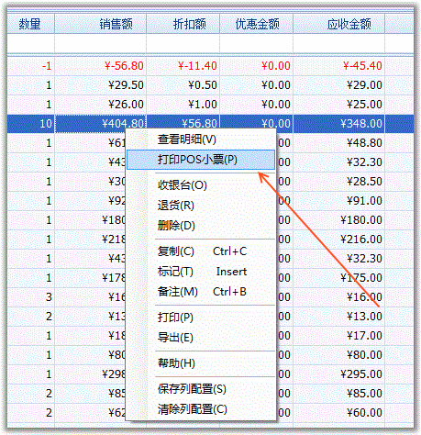
Task: Open 帮助(H) from the context menu
Action: click(201, 363)
